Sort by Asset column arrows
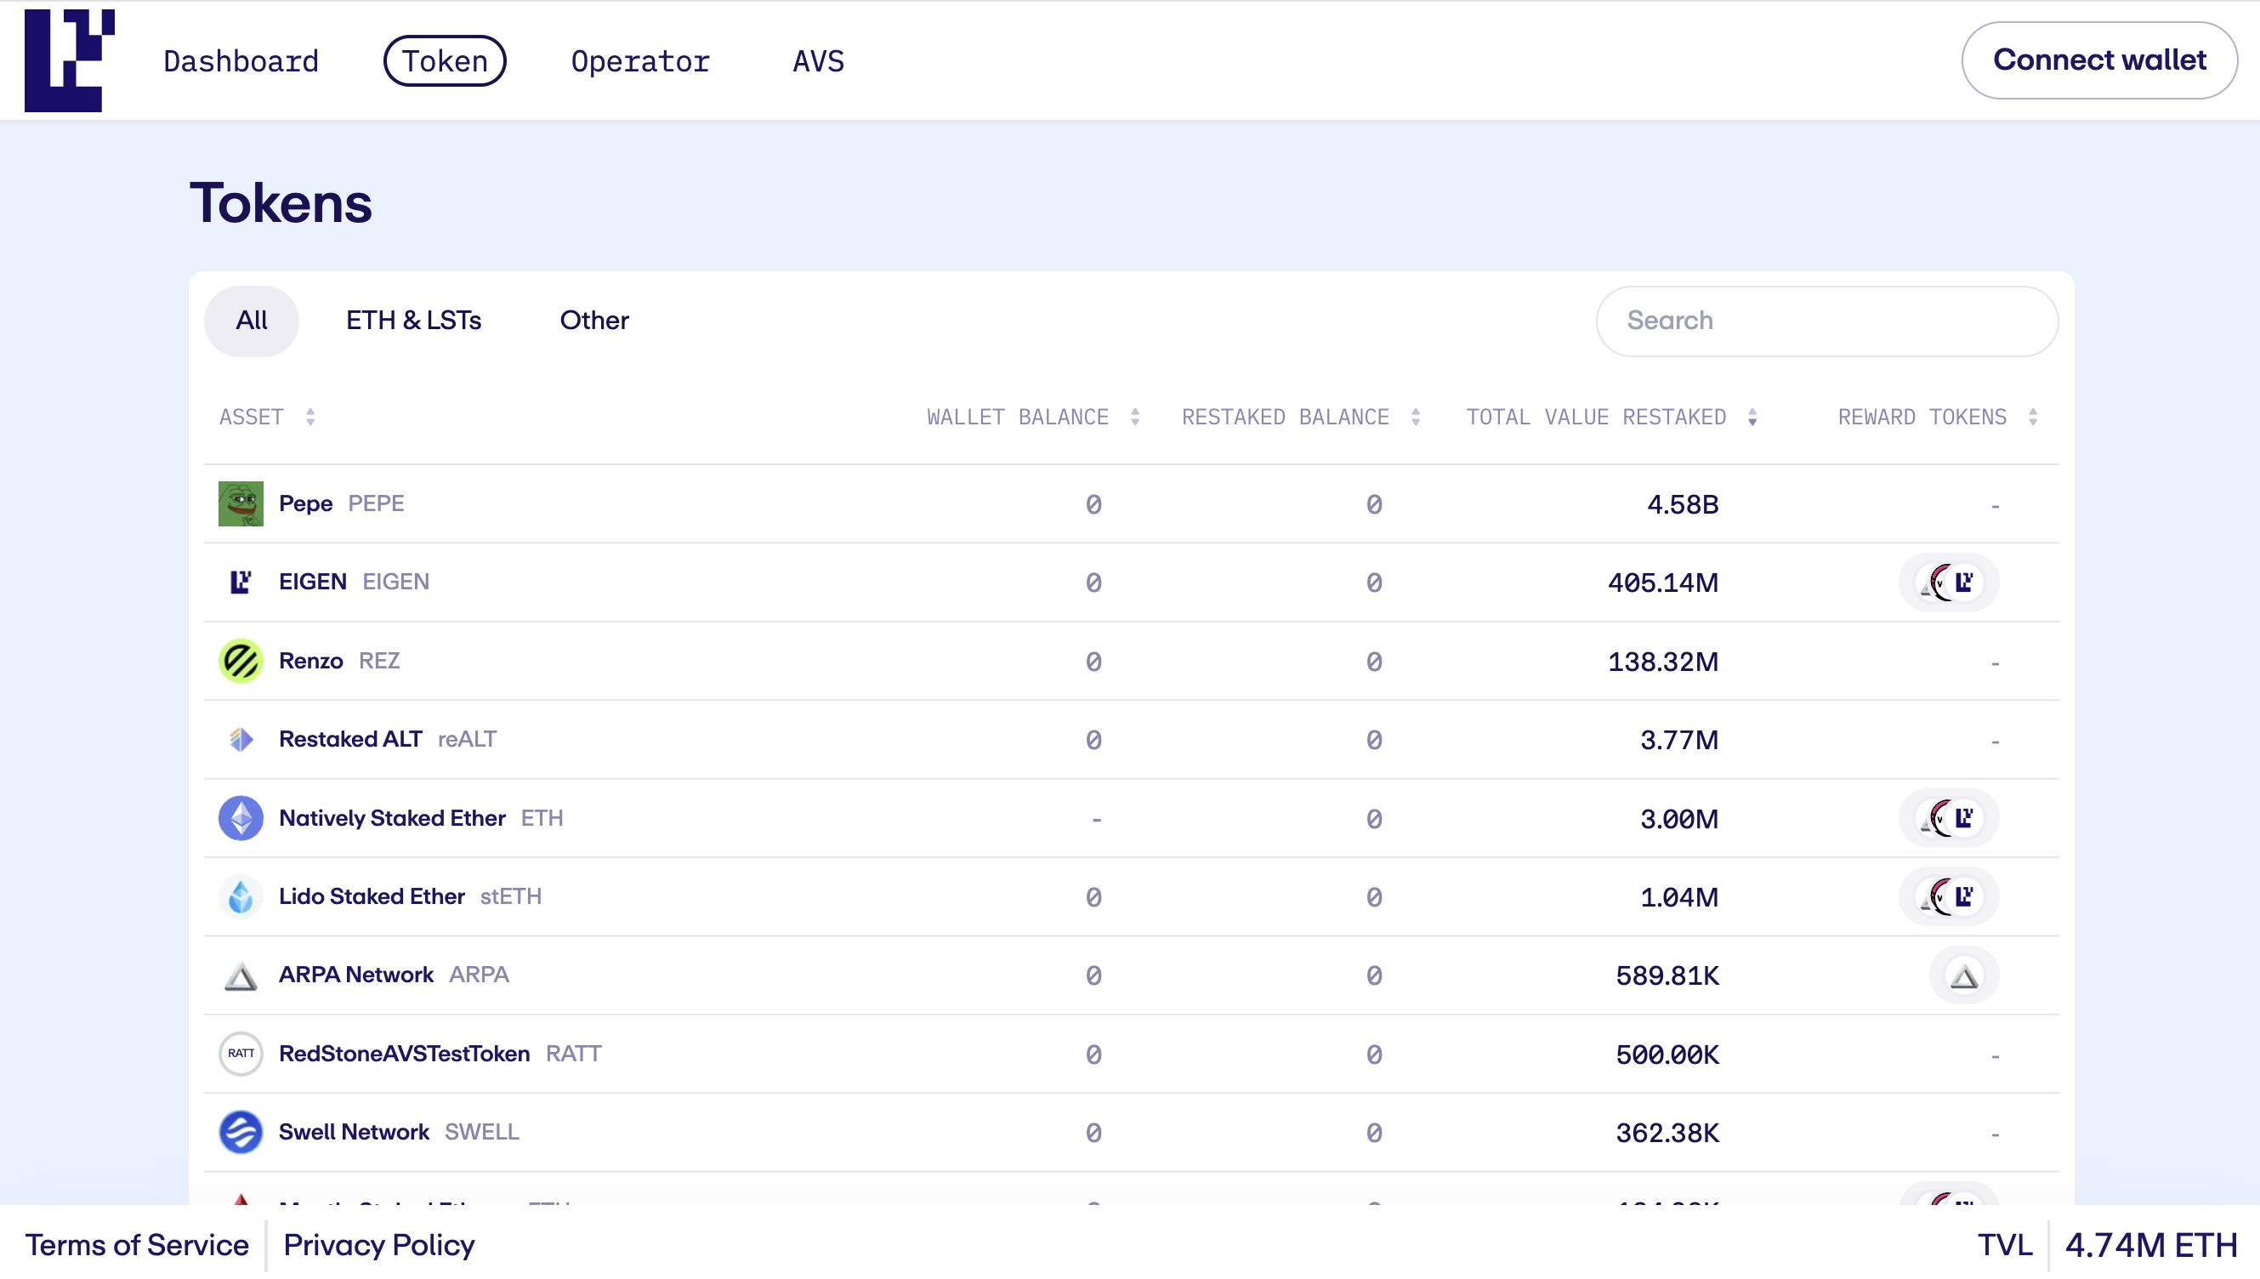 point(310,417)
